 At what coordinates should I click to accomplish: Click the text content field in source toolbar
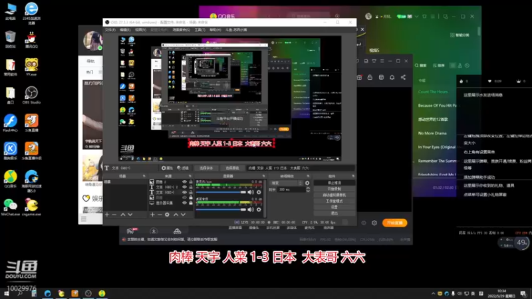pyautogui.click(x=301, y=168)
